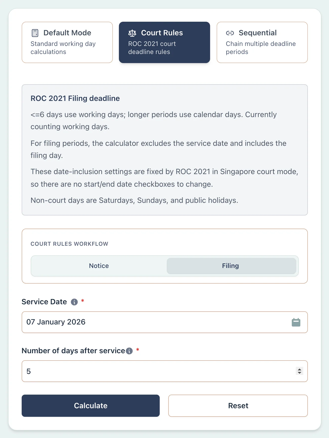
Task: Switch workflow to Notice
Action: click(x=98, y=266)
